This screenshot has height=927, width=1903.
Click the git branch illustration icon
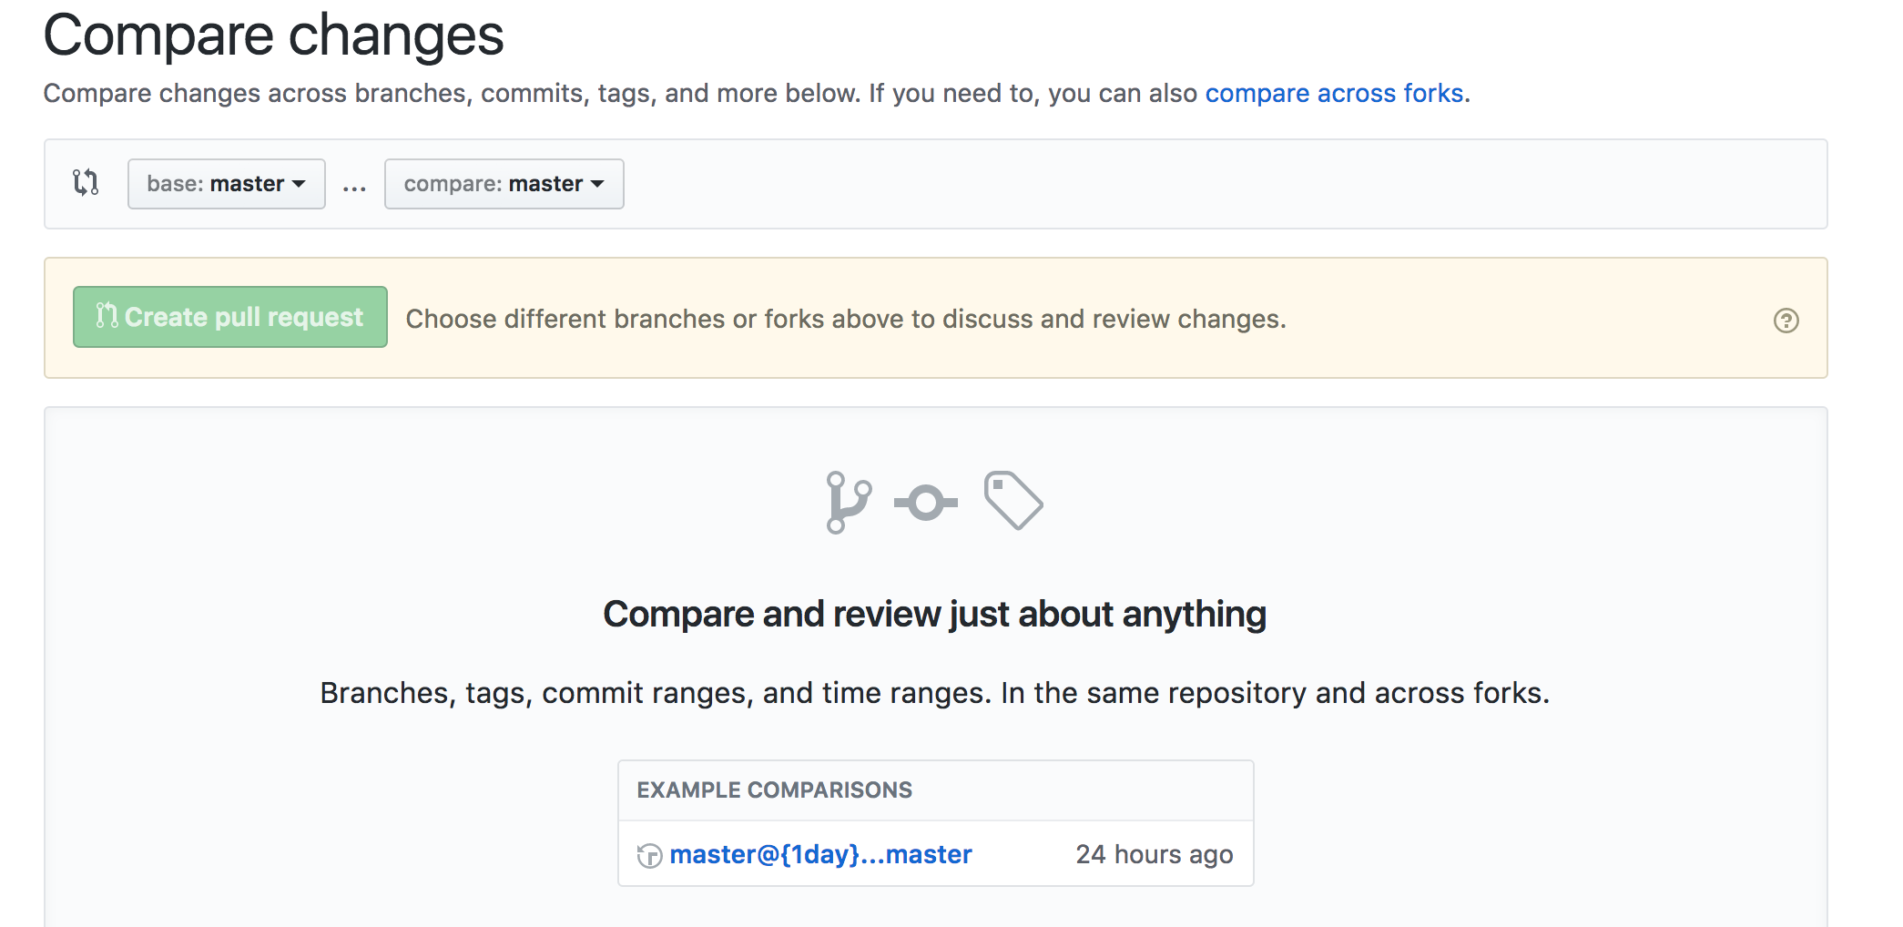pyautogui.click(x=849, y=502)
